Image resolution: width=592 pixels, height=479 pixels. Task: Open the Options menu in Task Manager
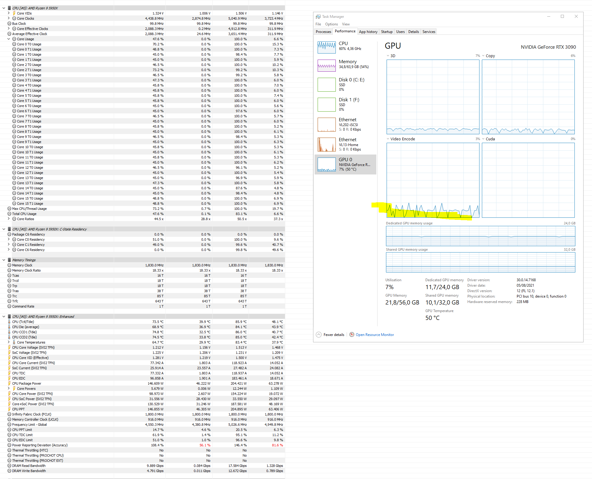coord(332,24)
